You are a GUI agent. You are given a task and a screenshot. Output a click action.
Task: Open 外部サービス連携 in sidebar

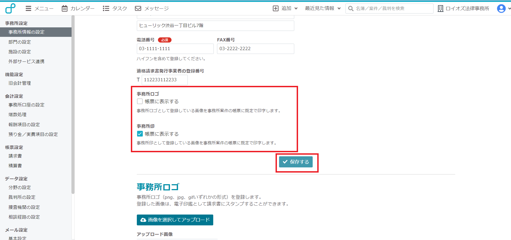26,61
